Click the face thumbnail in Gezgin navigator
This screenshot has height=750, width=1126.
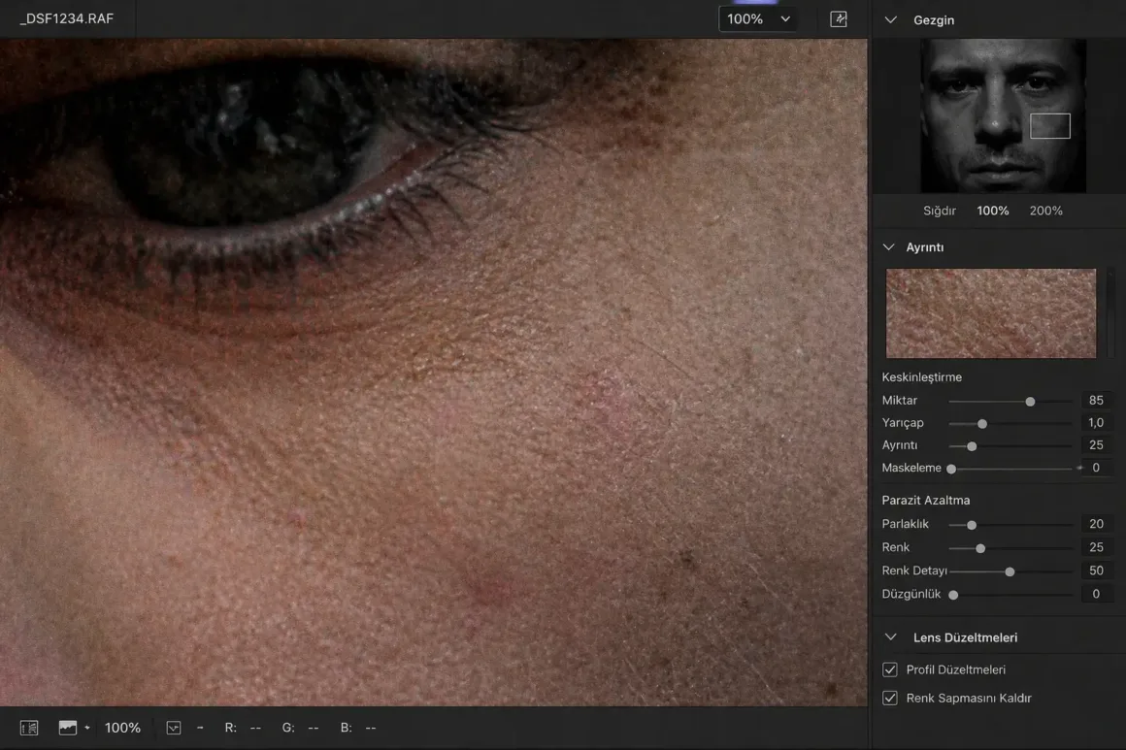point(1003,115)
